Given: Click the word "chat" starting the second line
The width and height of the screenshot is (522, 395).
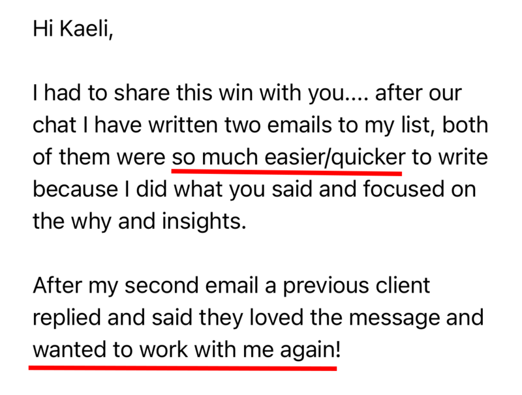Looking at the screenshot, I should coord(55,125).
